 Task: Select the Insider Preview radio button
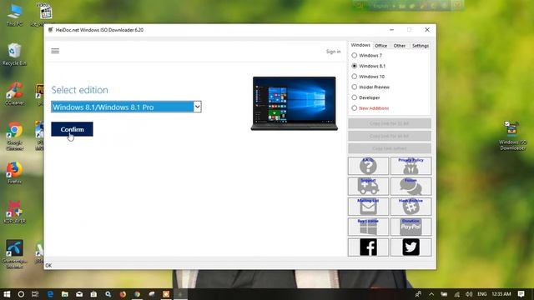355,87
